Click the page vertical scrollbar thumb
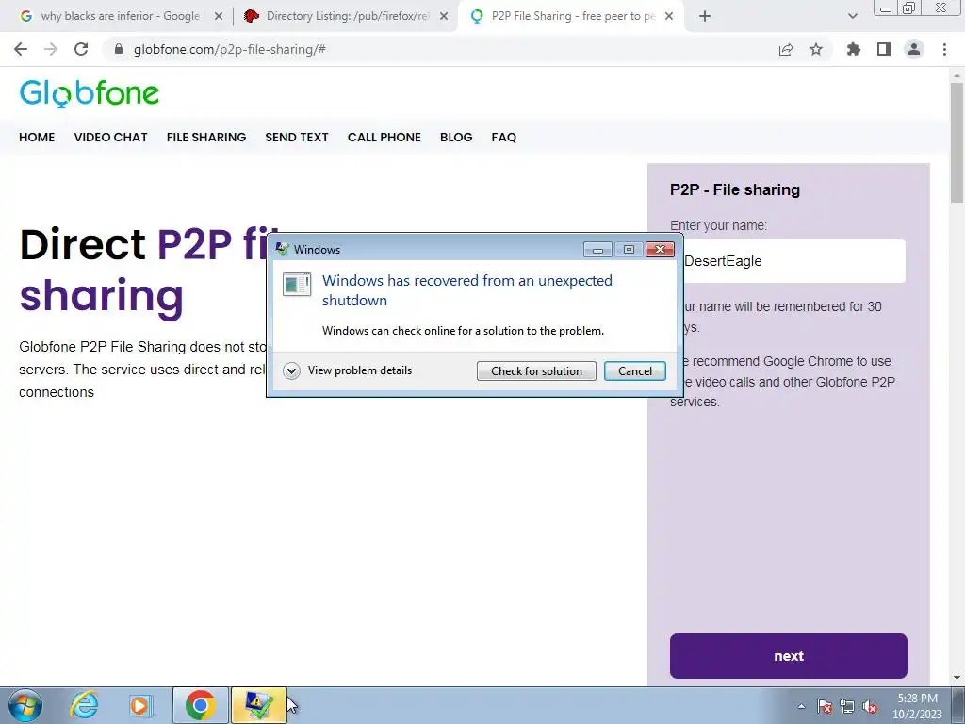This screenshot has width=965, height=724. (957, 141)
